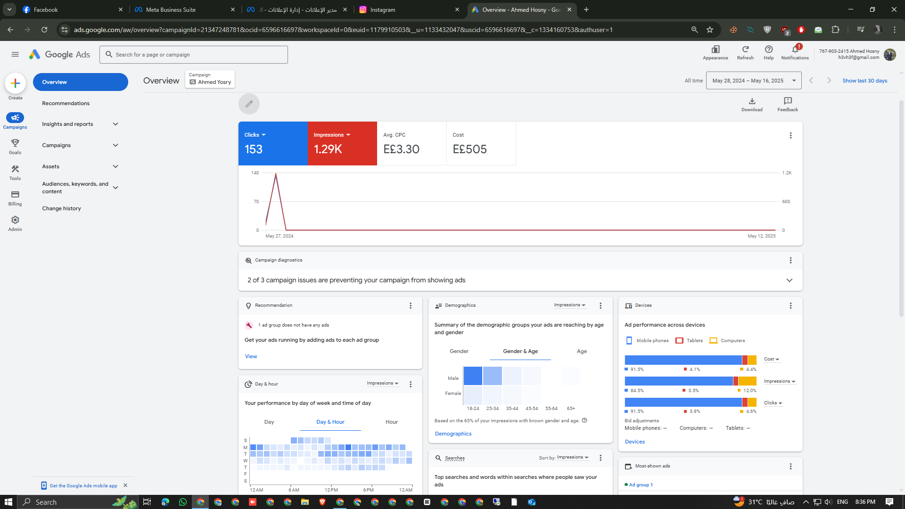Open the main hamburger menu

pyautogui.click(x=15, y=55)
